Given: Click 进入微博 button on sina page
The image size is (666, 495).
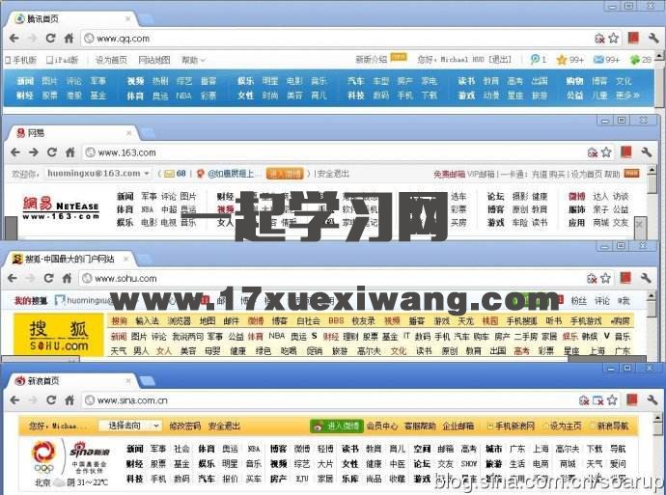Looking at the screenshot, I should (x=337, y=426).
